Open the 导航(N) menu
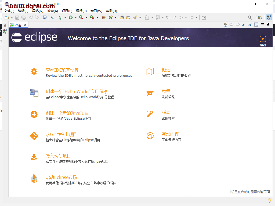 (x=38, y=11)
